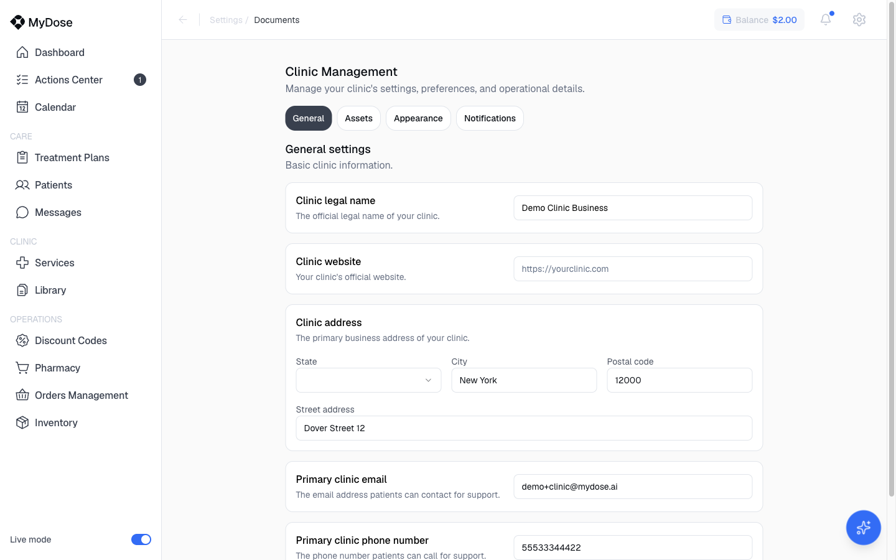Click the Documents breadcrumb text

pyautogui.click(x=277, y=20)
